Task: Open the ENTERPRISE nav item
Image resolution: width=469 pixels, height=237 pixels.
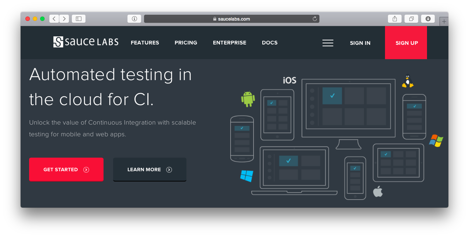Action: click(230, 43)
